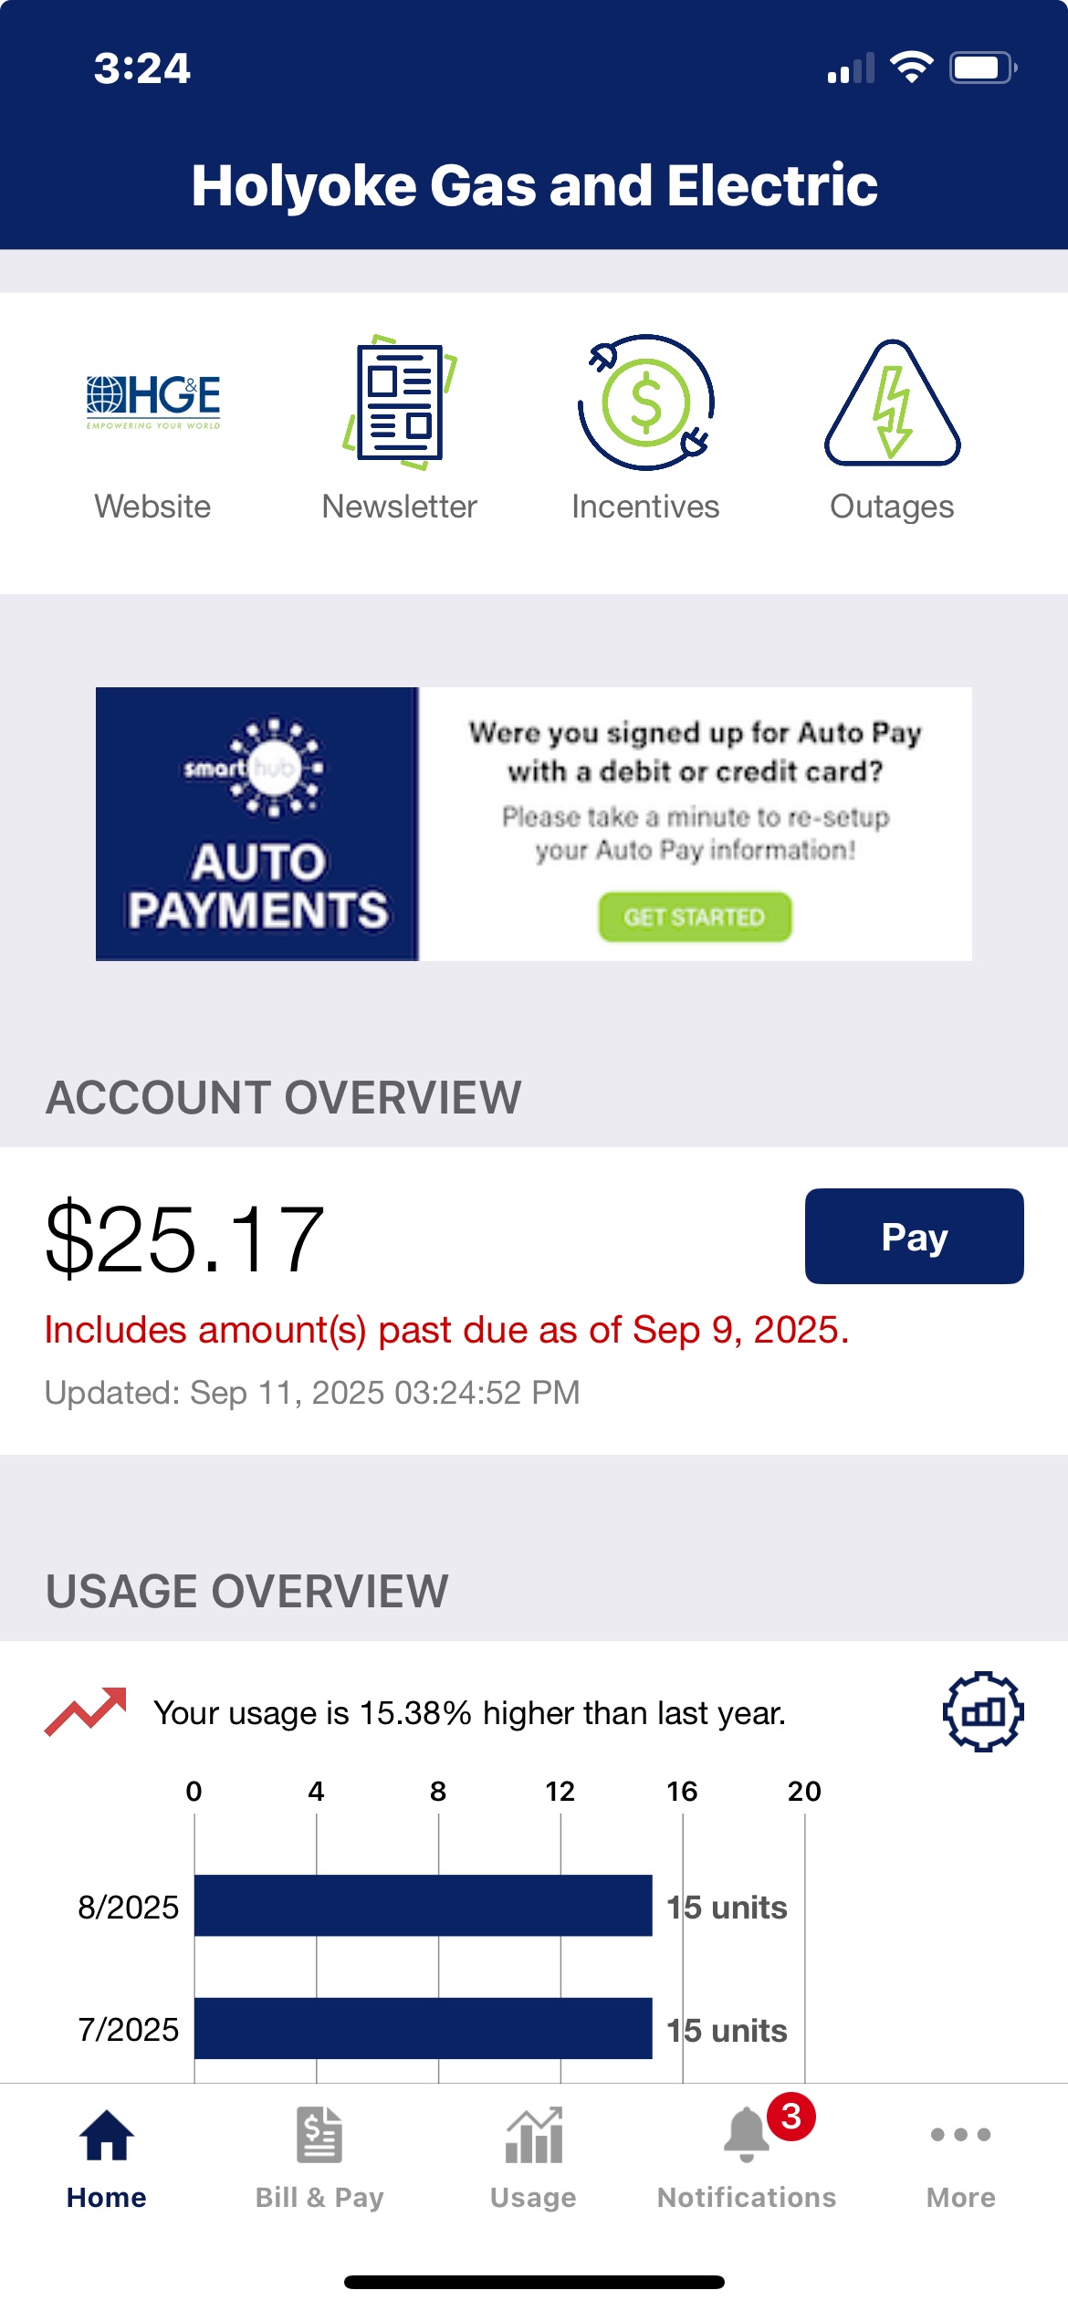View Outages warning triangle icon

892,404
